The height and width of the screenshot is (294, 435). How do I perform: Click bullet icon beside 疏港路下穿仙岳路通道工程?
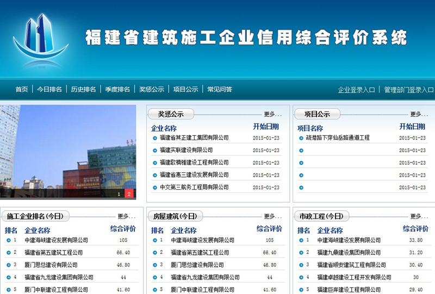(301, 138)
